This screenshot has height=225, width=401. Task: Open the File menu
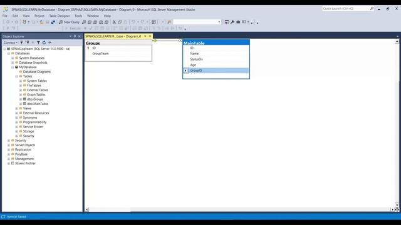click(x=5, y=16)
